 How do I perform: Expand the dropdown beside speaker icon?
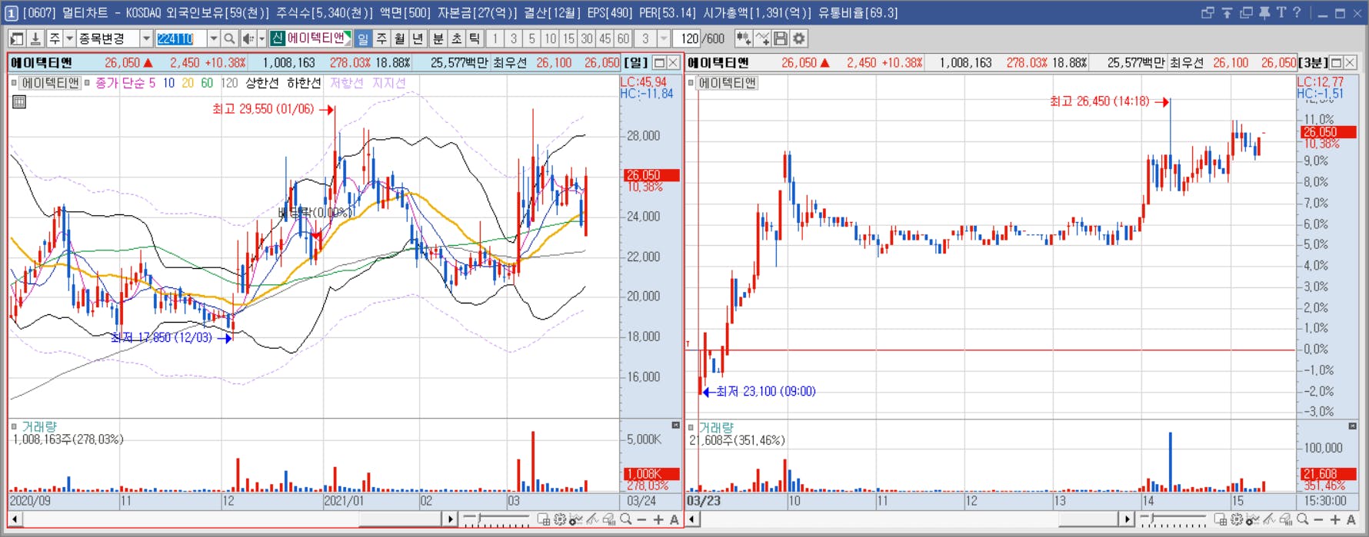(x=261, y=38)
